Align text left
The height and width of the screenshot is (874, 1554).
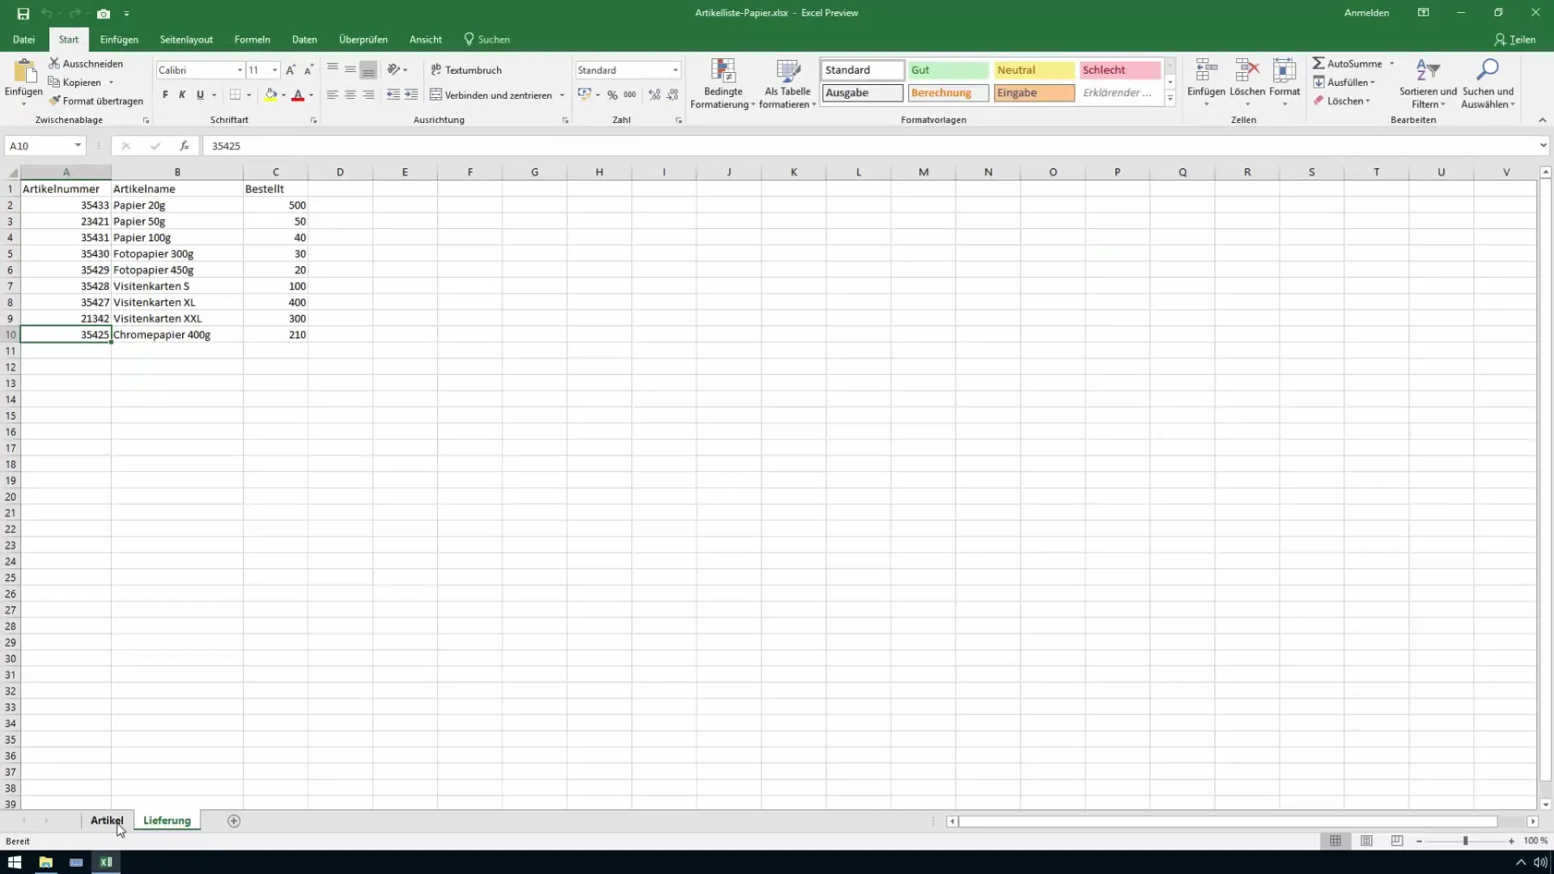click(x=332, y=95)
